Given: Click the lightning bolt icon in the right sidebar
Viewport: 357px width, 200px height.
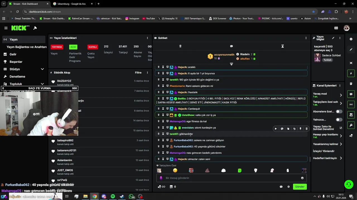Looking at the screenshot, I should coord(351,73).
